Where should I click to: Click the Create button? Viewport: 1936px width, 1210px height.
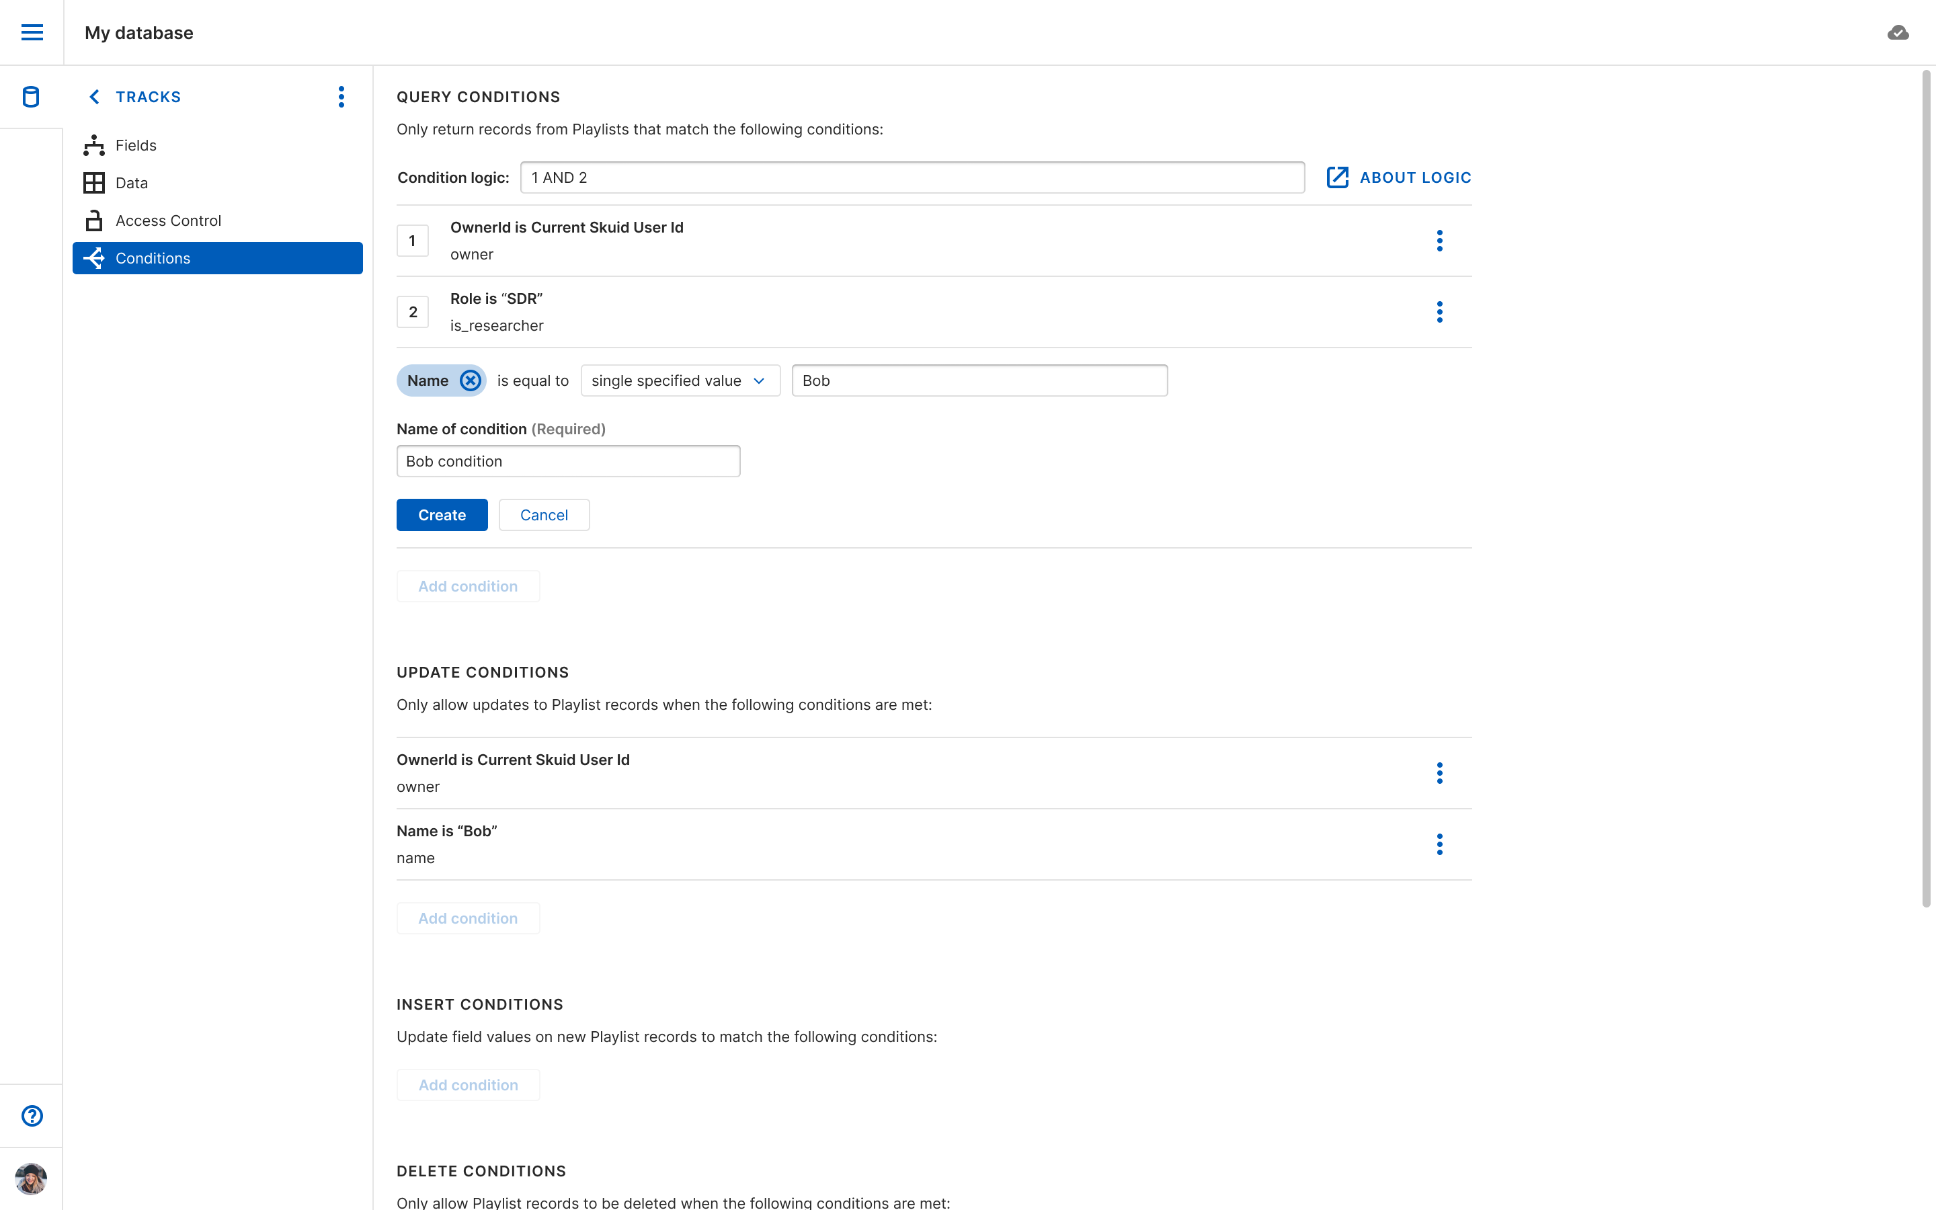(x=442, y=516)
